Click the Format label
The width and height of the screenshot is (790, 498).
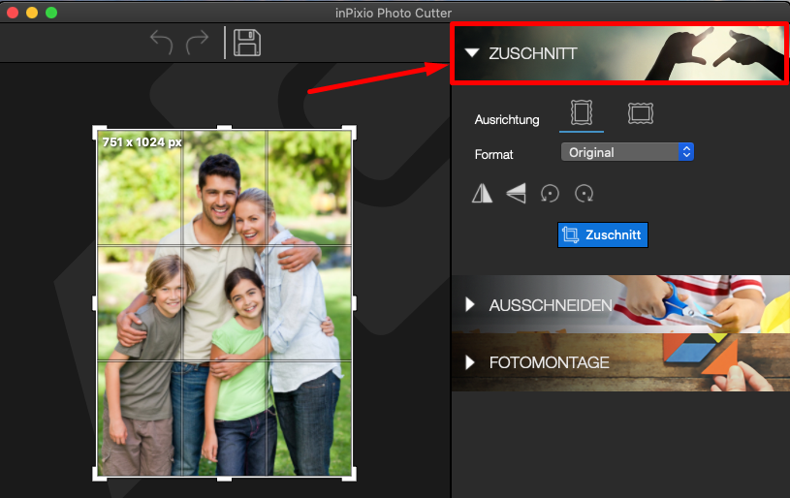(x=493, y=155)
